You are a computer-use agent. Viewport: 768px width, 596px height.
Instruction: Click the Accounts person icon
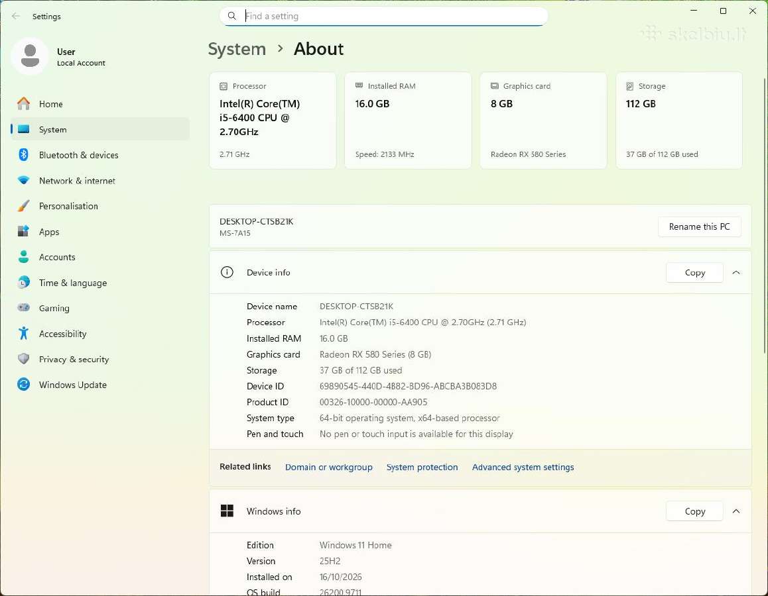click(x=23, y=257)
